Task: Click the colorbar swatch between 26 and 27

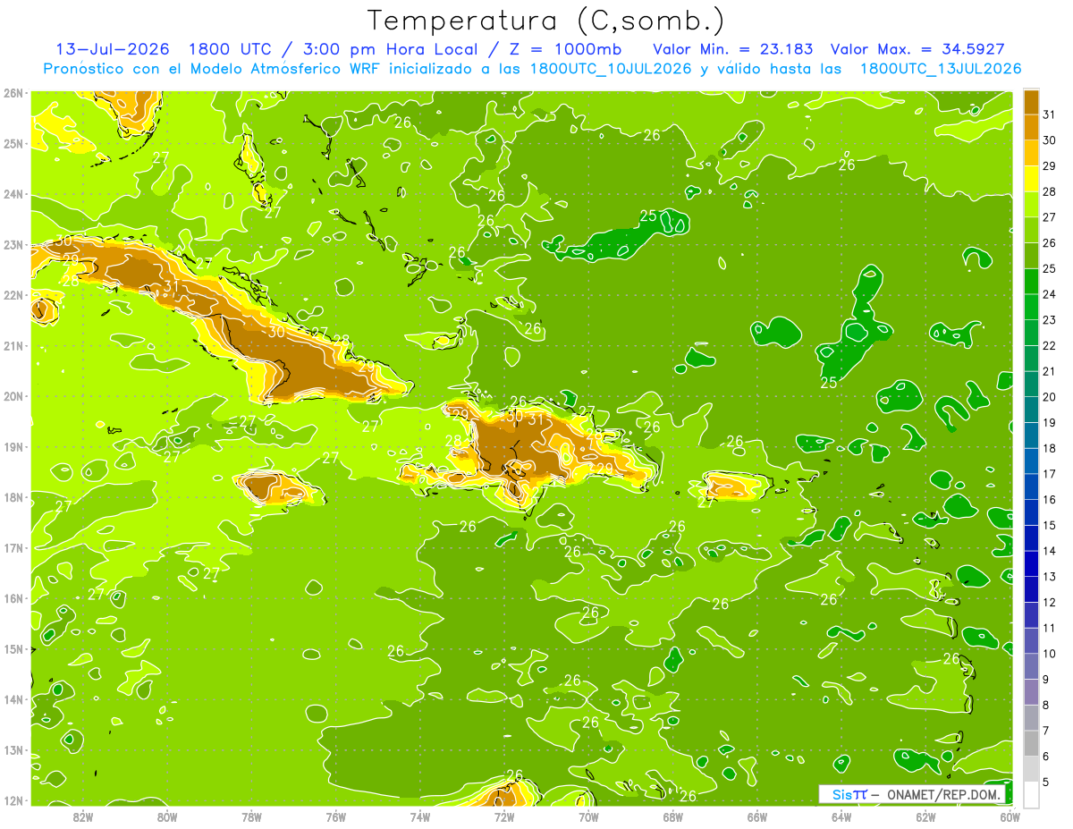Action: tap(1031, 230)
